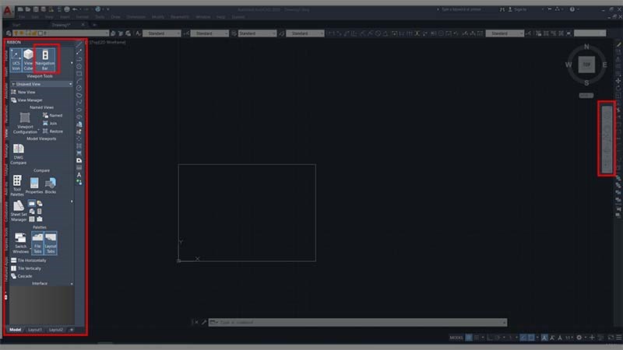Toggle Layout Tabs visibility
623x350 pixels.
(x=51, y=243)
